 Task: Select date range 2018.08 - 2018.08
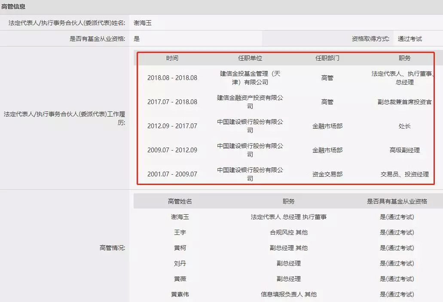click(172, 78)
